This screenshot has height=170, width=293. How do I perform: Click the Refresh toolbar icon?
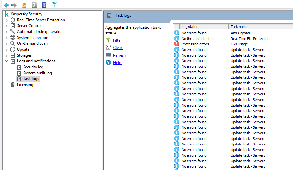(x=34, y=5)
